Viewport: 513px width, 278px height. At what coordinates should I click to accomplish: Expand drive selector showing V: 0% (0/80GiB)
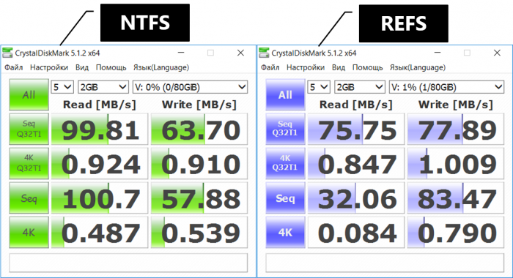pyautogui.click(x=190, y=87)
